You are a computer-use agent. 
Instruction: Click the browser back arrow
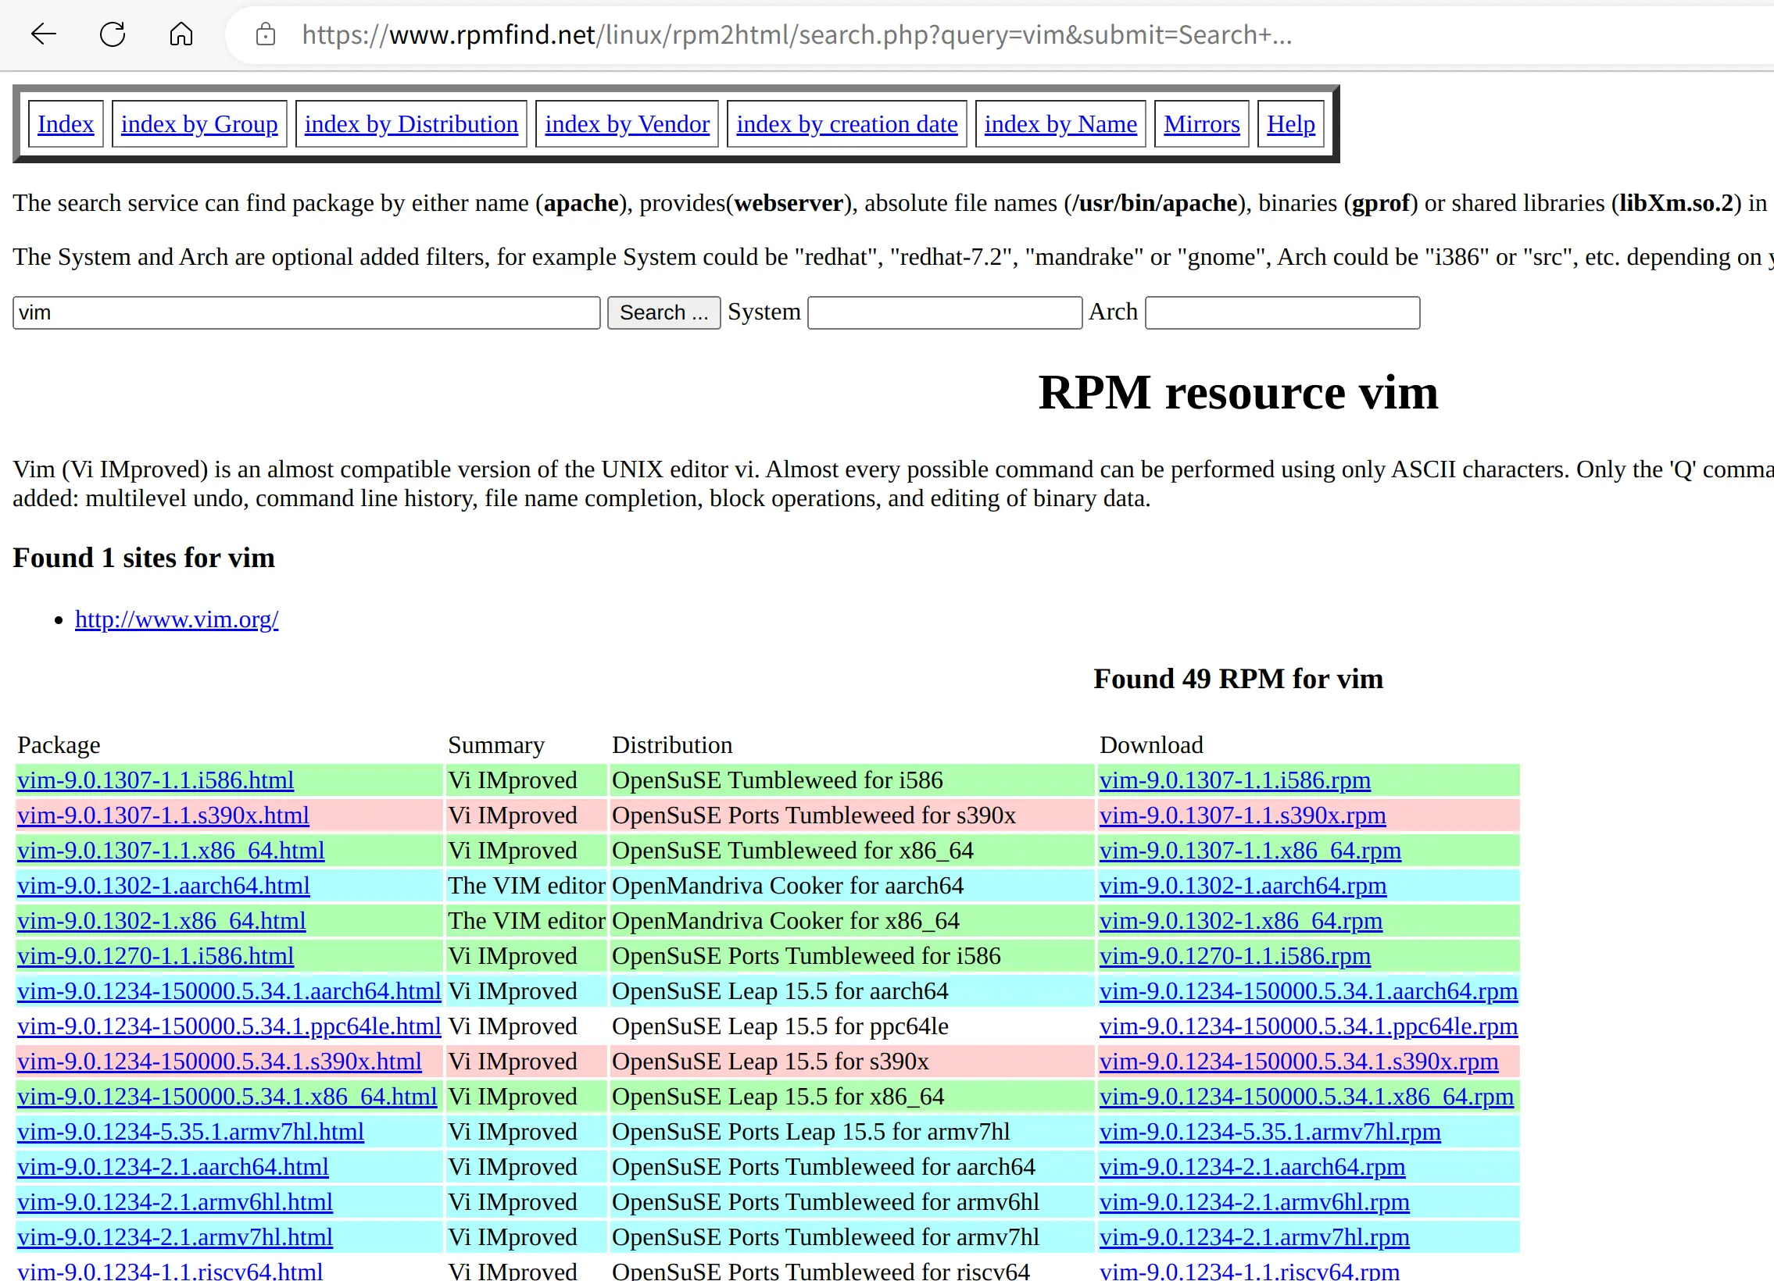pyautogui.click(x=44, y=34)
